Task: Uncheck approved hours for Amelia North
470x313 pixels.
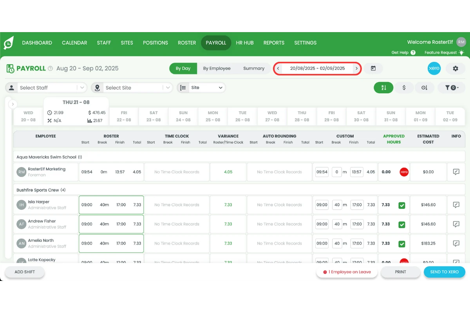Action: (x=402, y=244)
